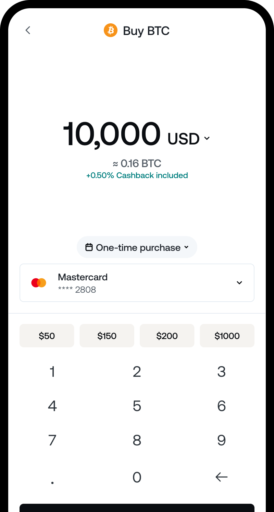Image resolution: width=274 pixels, height=512 pixels.
Task: Tap the back arrow icon
Action: (28, 30)
